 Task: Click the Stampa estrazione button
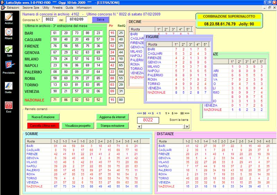(112, 126)
